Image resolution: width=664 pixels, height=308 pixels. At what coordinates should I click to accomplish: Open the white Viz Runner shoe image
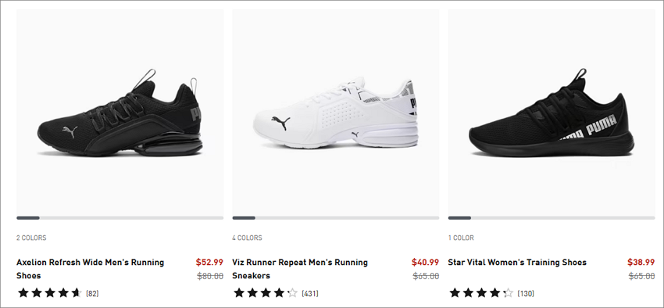coord(336,112)
